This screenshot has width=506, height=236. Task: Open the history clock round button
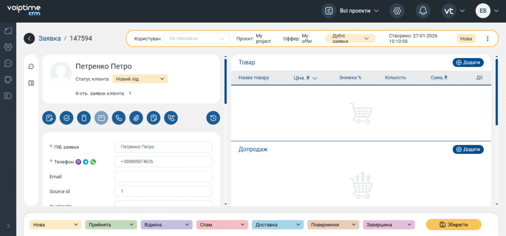coord(213,118)
